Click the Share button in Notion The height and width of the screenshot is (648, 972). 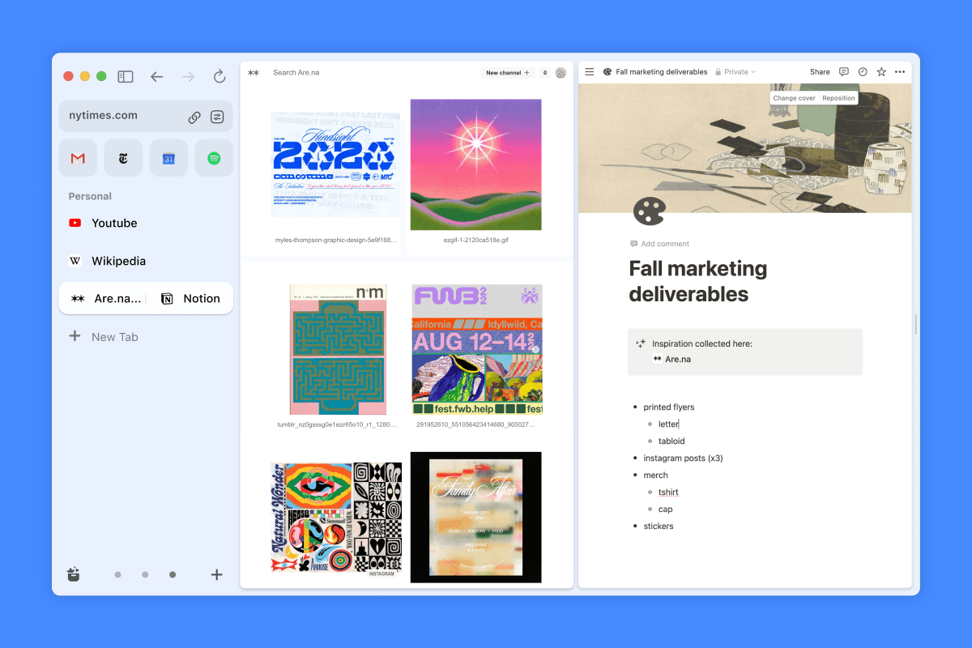(819, 71)
